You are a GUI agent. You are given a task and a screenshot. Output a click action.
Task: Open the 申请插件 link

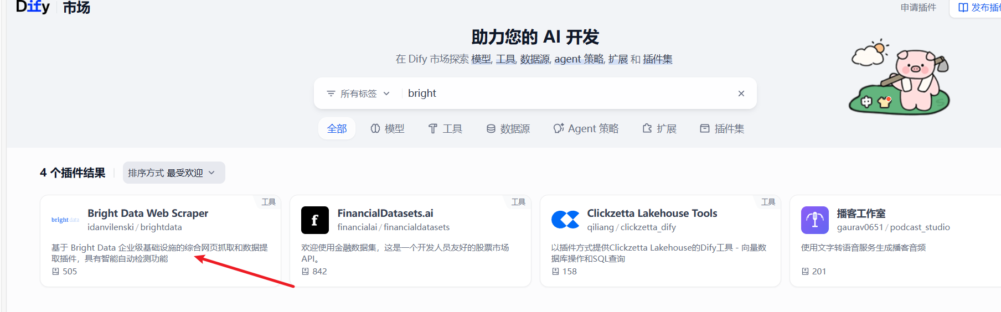click(918, 7)
